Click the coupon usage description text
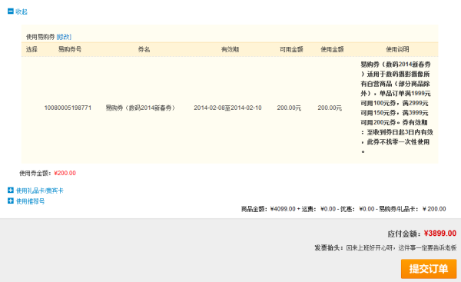The image size is (461, 282). [x=397, y=108]
